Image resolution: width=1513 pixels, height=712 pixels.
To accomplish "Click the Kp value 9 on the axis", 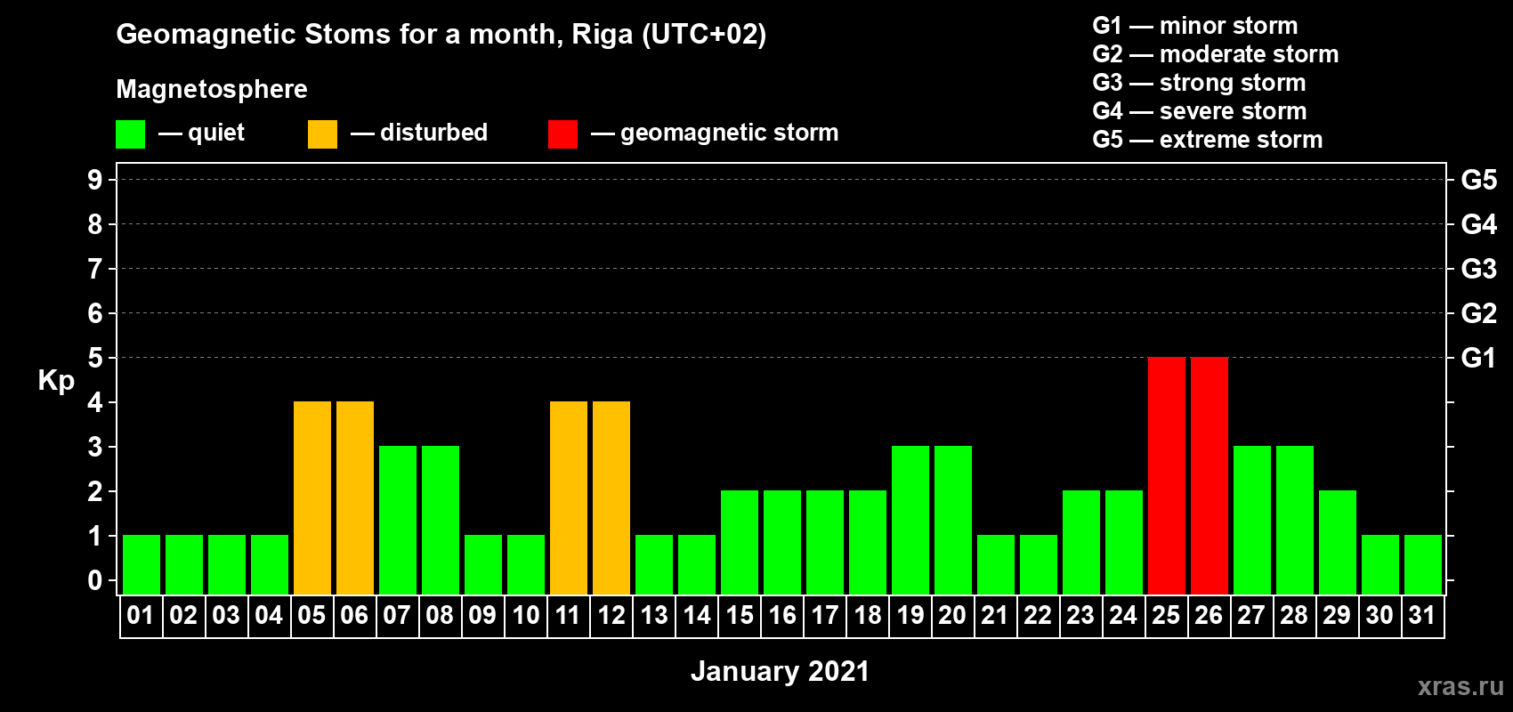I will point(95,180).
